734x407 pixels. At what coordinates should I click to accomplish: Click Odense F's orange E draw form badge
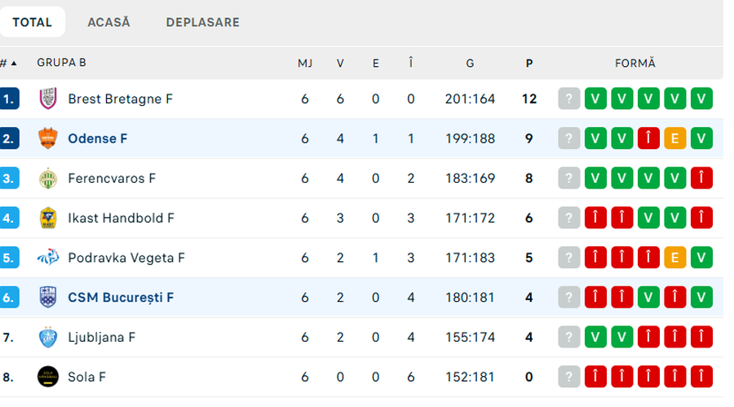point(674,139)
